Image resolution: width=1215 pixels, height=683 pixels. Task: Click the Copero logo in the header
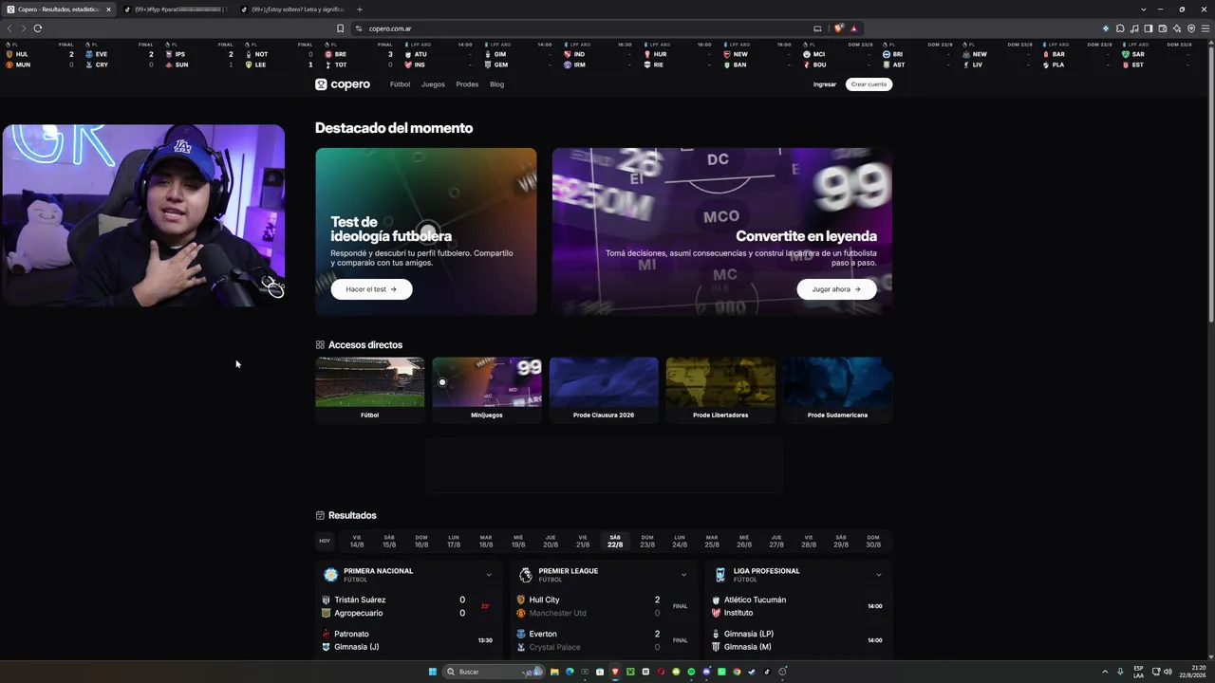click(343, 84)
